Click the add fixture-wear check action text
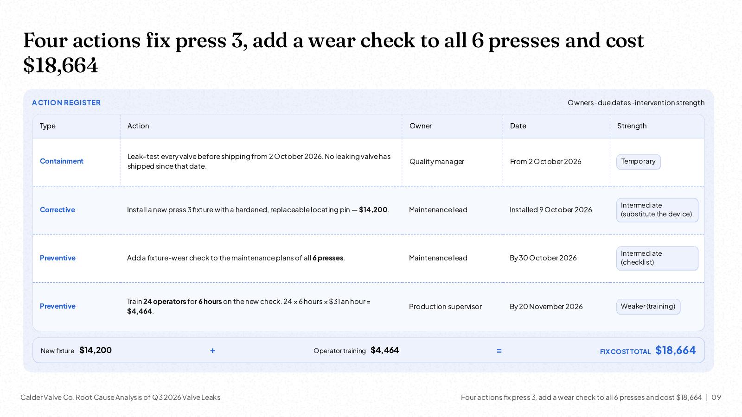 pos(236,258)
